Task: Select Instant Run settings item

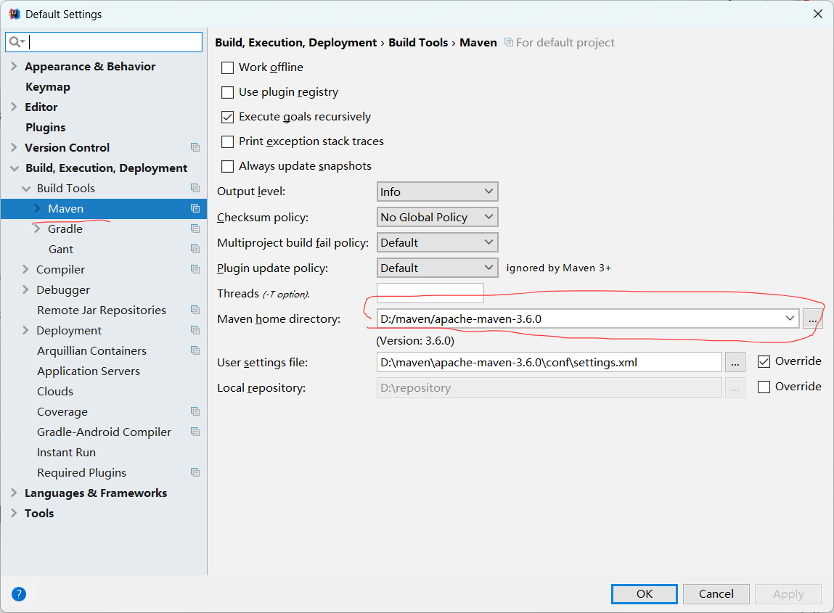Action: coord(67,452)
